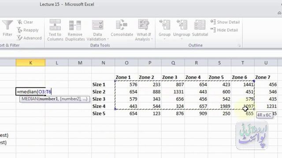Expand What-If Analysis dropdown arrow

click(152, 39)
